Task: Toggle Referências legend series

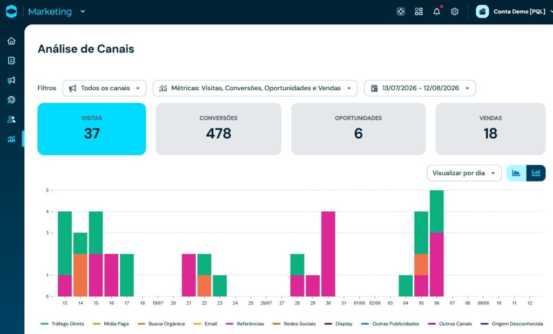Action: click(245, 324)
